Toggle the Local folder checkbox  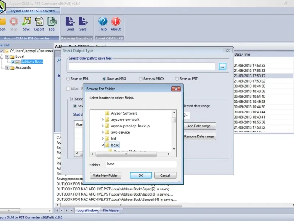(x=7, y=57)
